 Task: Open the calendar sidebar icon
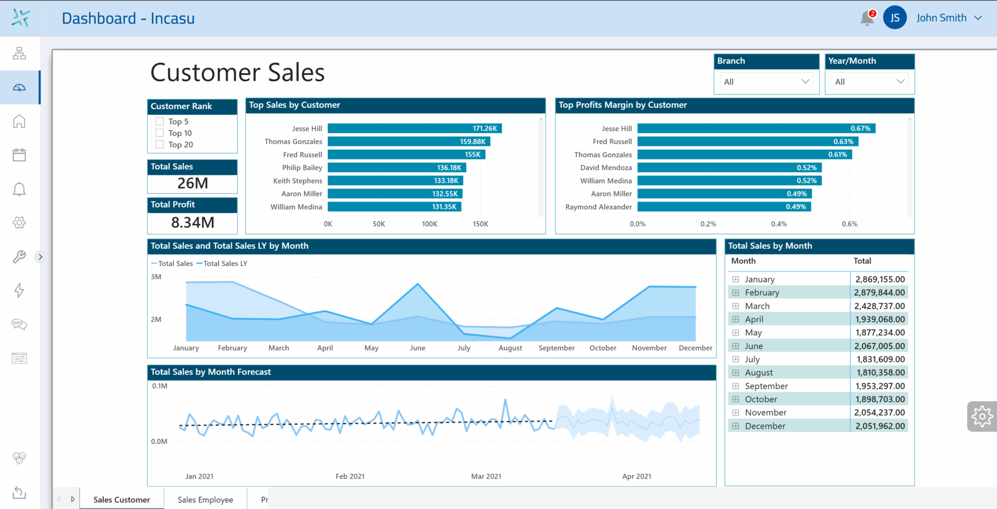19,155
